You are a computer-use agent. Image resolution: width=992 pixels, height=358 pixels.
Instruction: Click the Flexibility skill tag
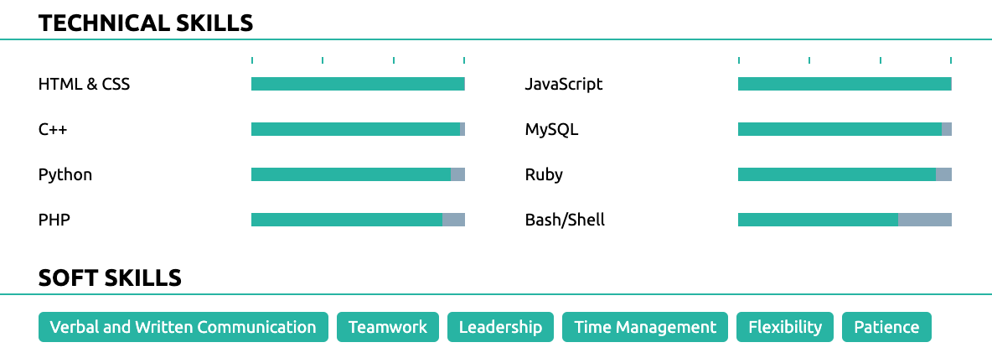click(785, 327)
